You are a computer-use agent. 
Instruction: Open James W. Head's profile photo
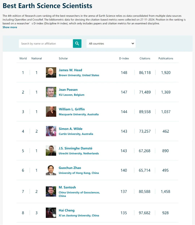[x=51, y=73]
